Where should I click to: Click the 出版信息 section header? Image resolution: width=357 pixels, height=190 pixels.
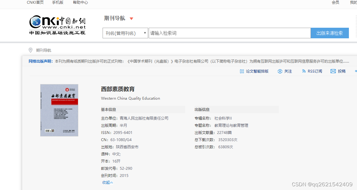[x=202, y=110]
